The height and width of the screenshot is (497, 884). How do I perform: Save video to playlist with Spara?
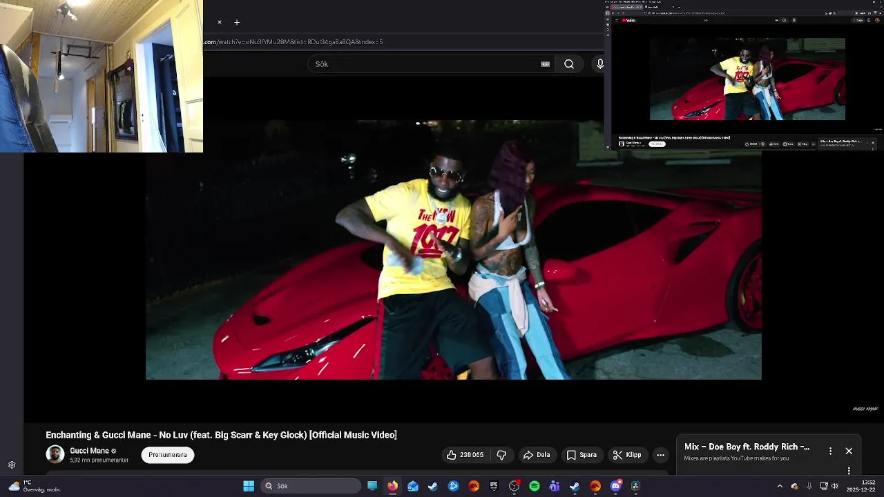point(582,455)
